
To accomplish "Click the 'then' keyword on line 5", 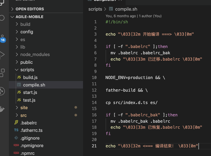I will coord(163,47).
